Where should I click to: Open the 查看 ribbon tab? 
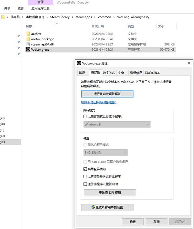click(x=21, y=8)
